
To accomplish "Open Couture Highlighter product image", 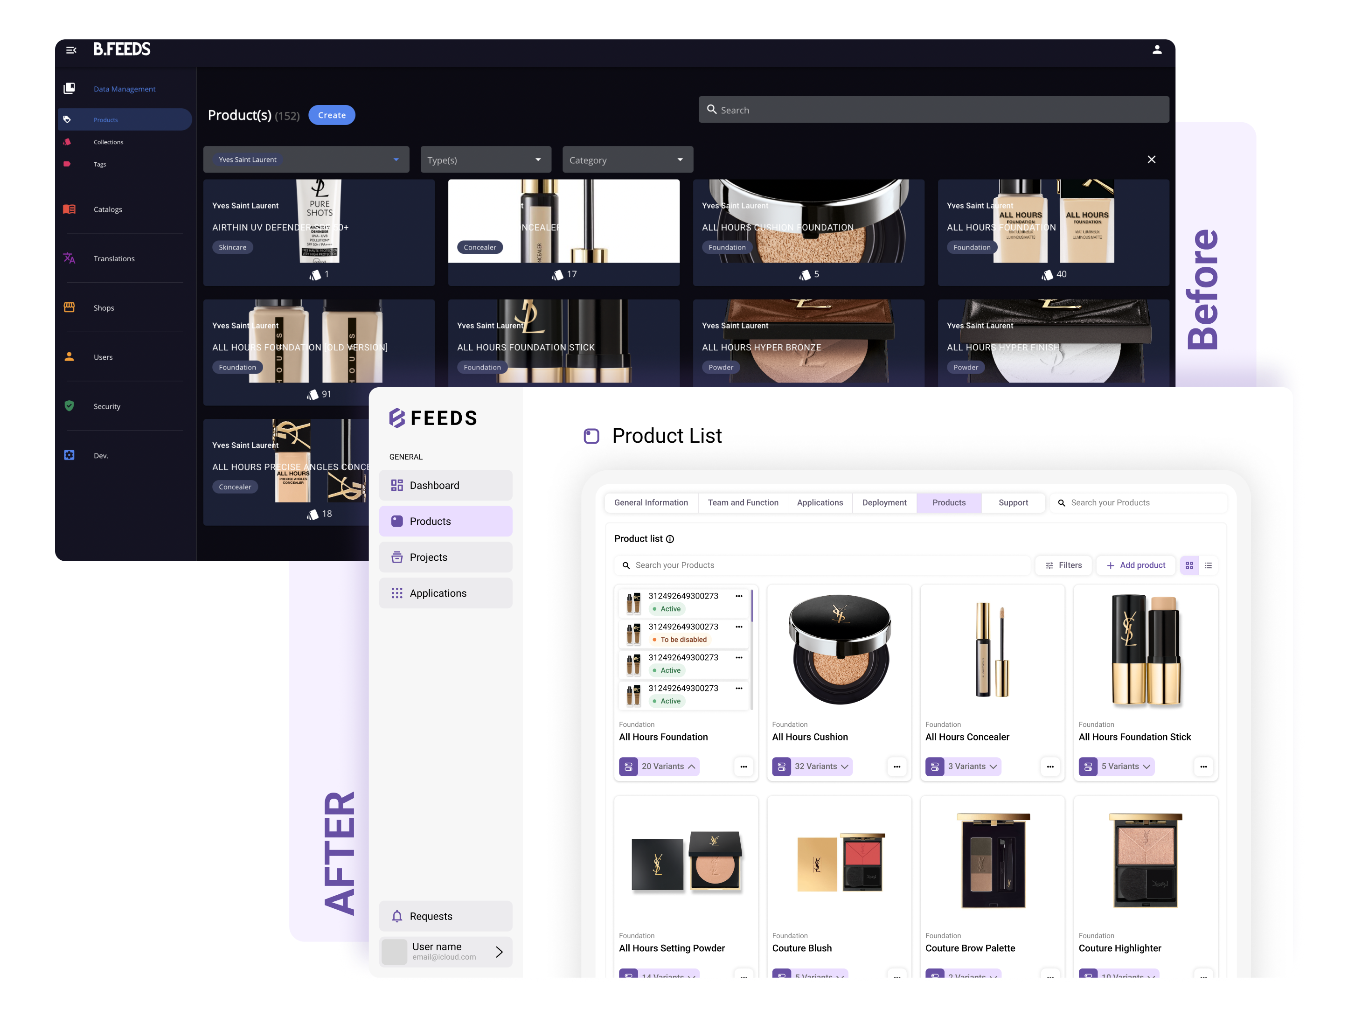I will coord(1146,861).
